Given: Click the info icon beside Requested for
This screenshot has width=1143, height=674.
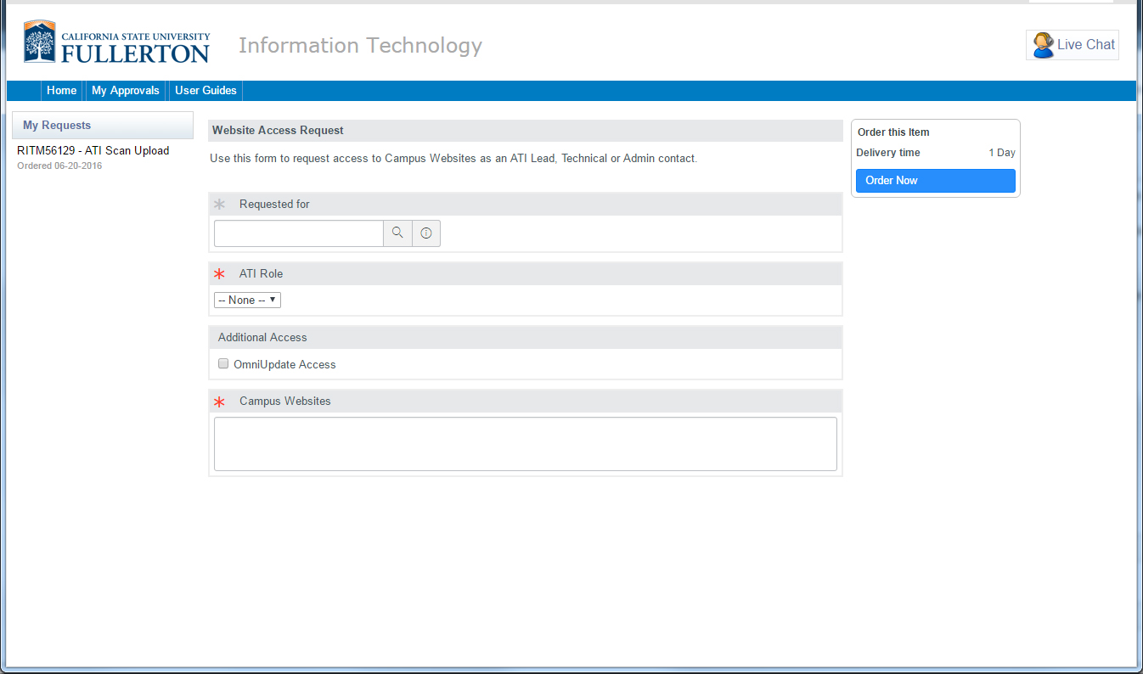Looking at the screenshot, I should click(426, 233).
